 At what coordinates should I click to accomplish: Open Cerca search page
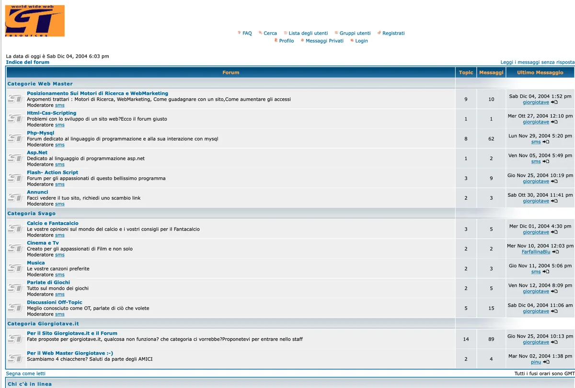click(x=270, y=33)
